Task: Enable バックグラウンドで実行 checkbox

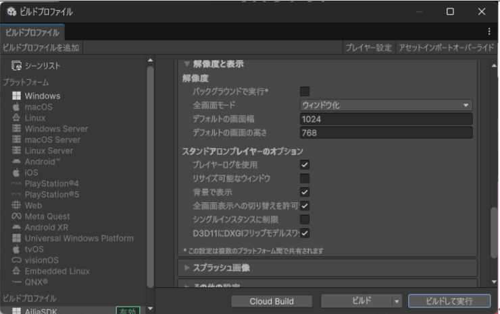Action: [x=305, y=92]
